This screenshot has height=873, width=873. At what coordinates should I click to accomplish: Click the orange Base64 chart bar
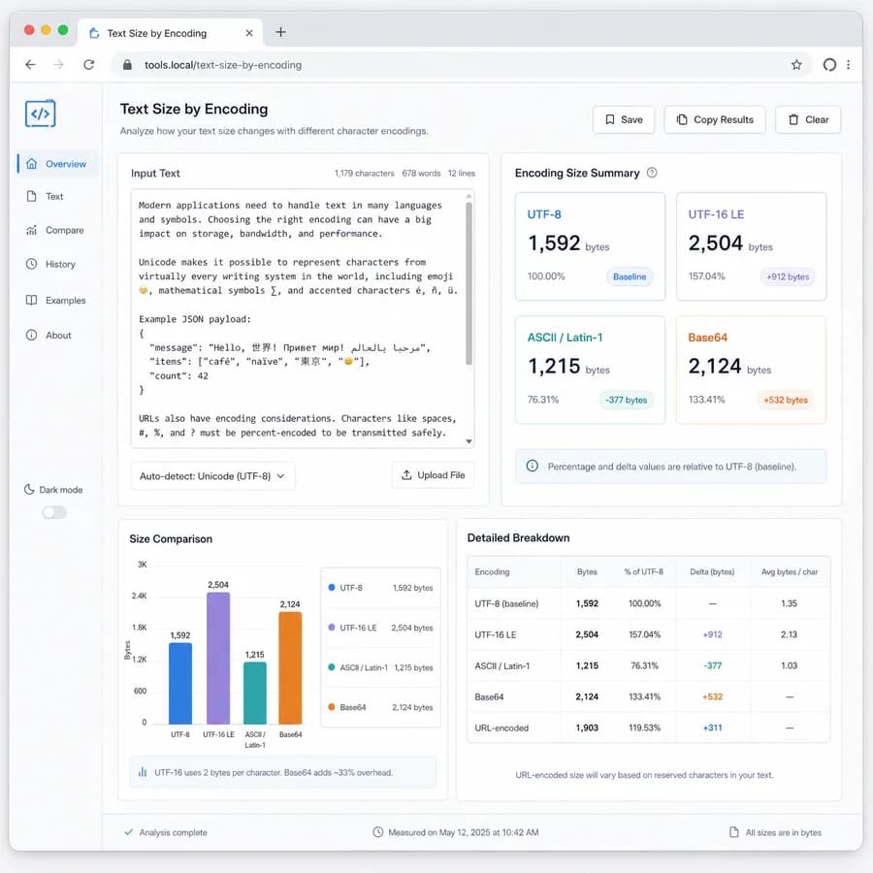pos(290,667)
